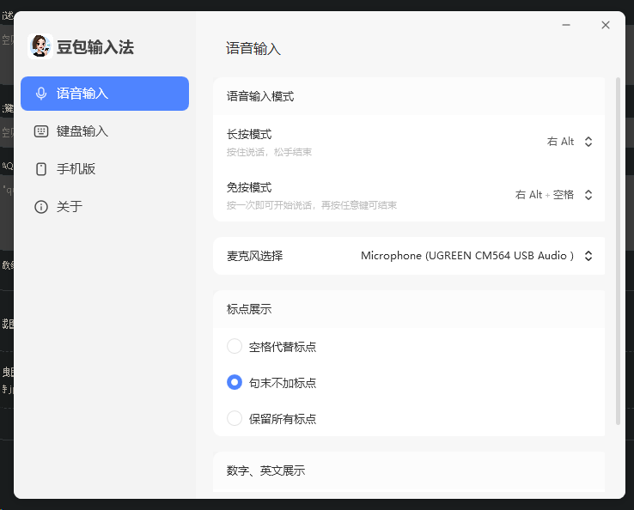Screen dimensions: 634x510
Task: Click the microphone icon in sidebar
Action: tap(41, 94)
